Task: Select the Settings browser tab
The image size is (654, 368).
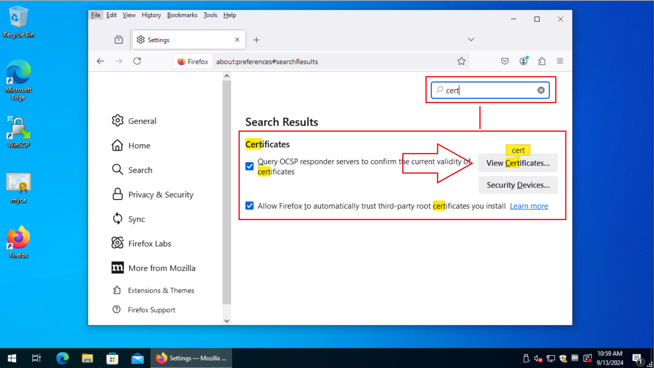Action: tap(189, 40)
